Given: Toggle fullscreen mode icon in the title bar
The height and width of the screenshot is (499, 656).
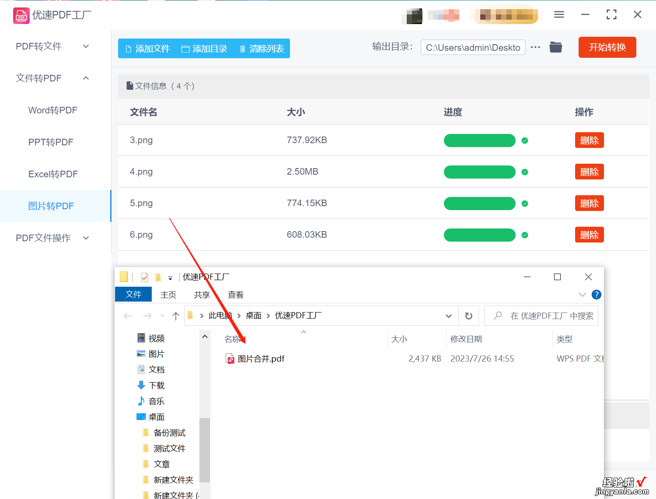Looking at the screenshot, I should tap(611, 14).
